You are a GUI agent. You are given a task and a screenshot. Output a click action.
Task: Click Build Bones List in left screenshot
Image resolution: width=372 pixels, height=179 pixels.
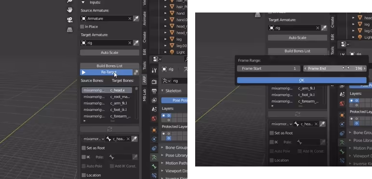coord(109,66)
